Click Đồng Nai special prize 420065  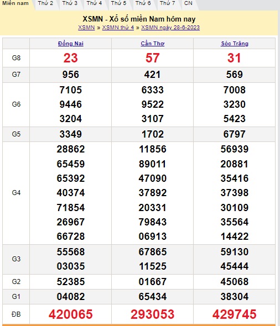click(71, 314)
